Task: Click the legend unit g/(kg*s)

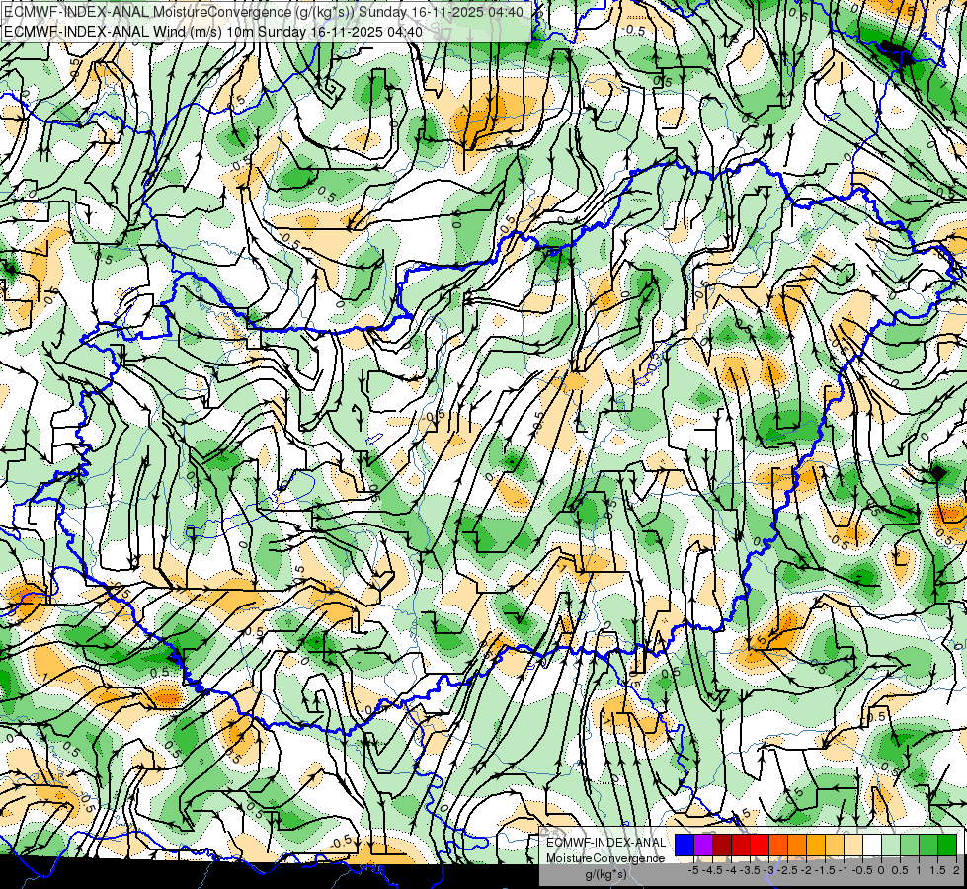Action: tap(605, 874)
